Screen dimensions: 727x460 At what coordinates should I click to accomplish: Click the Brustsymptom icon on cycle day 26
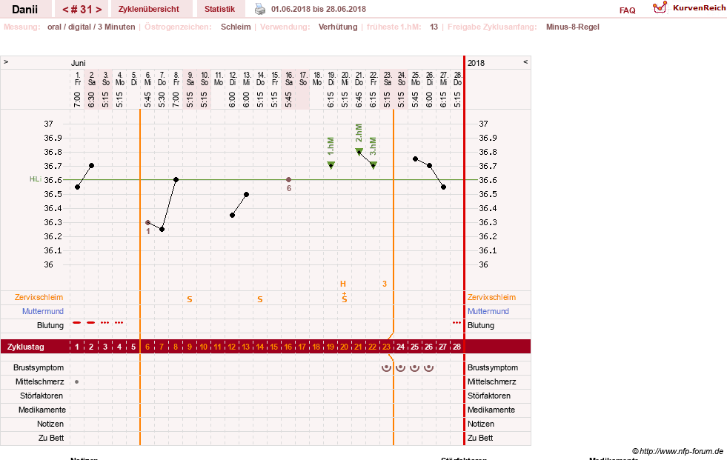click(x=429, y=368)
